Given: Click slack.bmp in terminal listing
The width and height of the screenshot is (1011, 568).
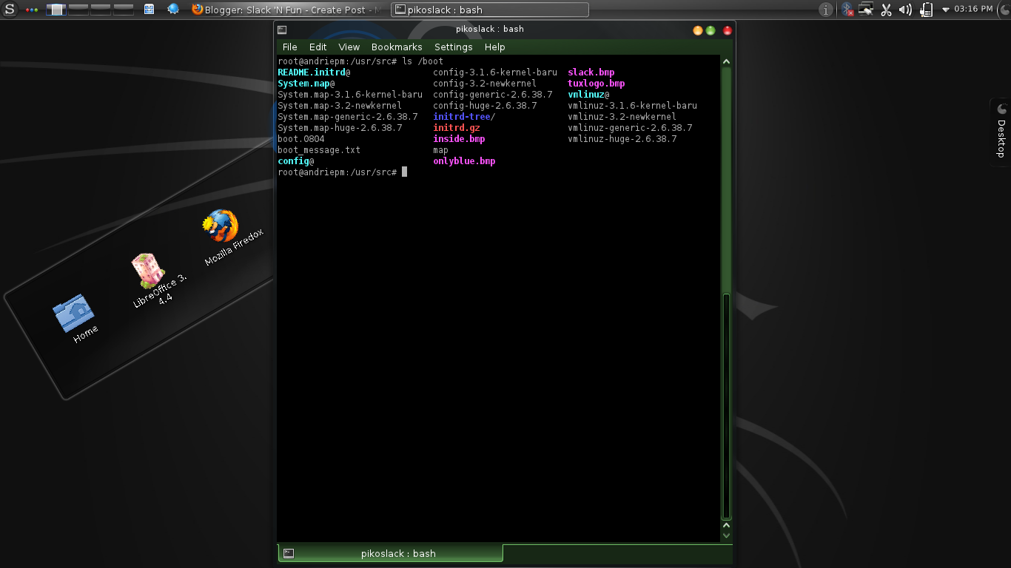Looking at the screenshot, I should coord(591,72).
